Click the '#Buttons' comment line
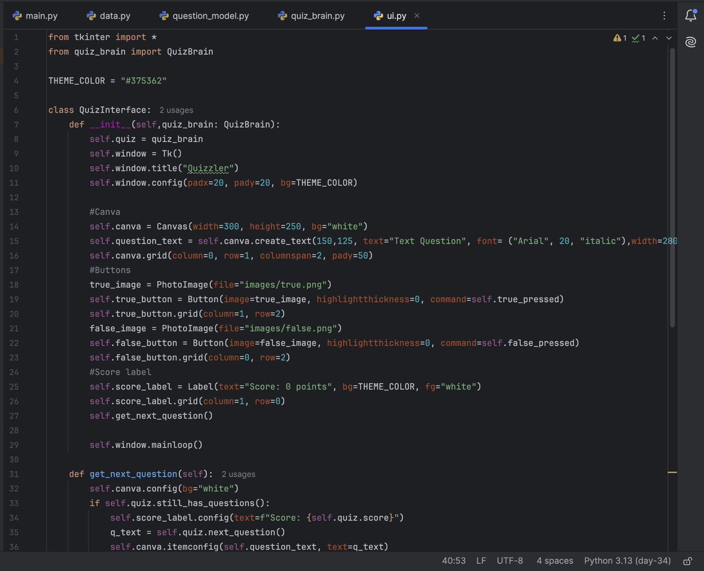 pyautogui.click(x=110, y=270)
